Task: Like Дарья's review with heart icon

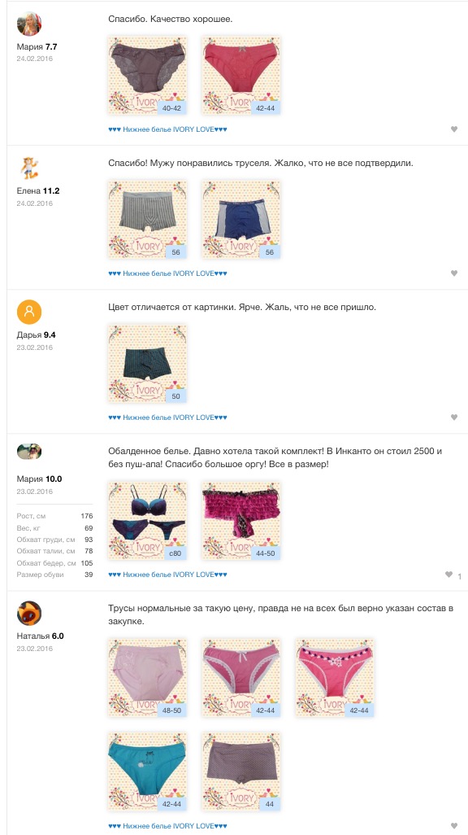Action: click(x=453, y=417)
